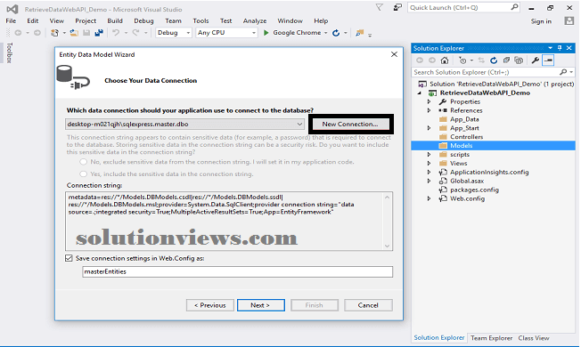Click the Show All Files icon
Viewport: 581px width, 347px height.
[519, 61]
